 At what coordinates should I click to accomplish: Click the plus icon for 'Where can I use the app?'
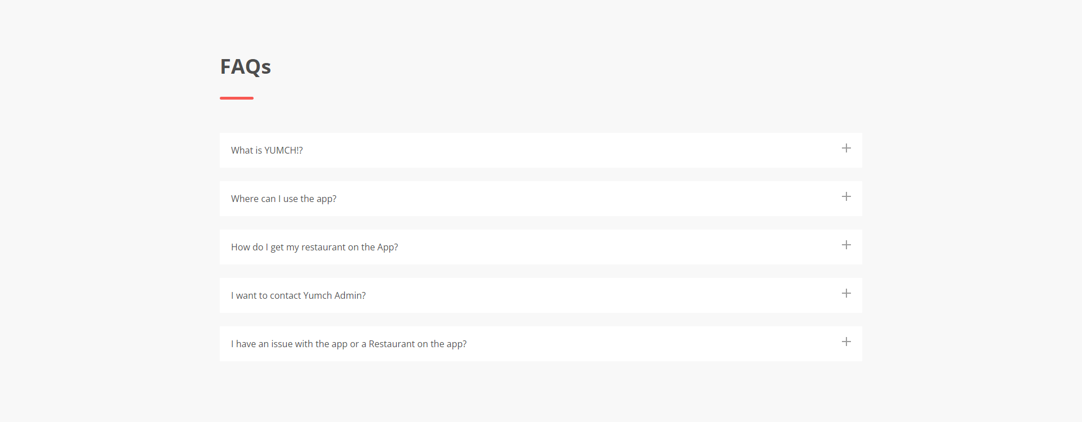pos(846,196)
